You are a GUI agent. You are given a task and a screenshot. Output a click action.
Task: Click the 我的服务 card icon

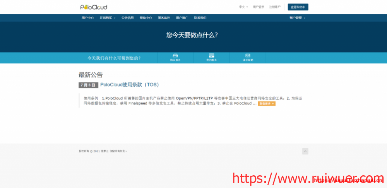click(x=211, y=55)
